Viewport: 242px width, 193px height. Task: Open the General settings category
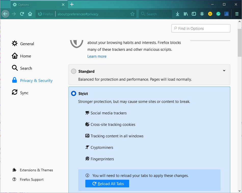click(23, 44)
